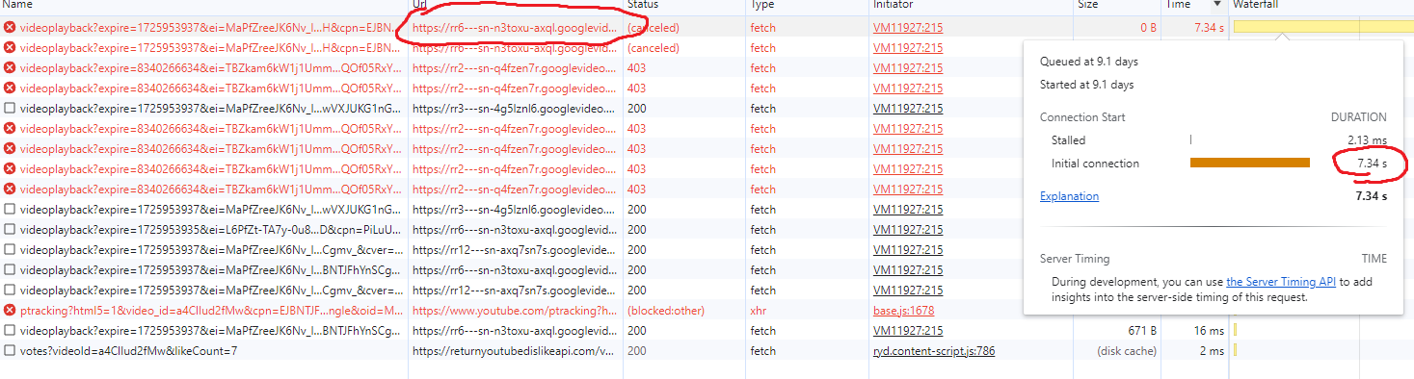Open the VM11927:215 link in the 671 B row

point(908,331)
